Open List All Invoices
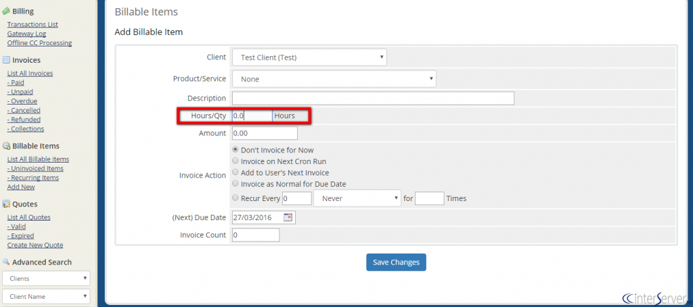 coord(30,73)
